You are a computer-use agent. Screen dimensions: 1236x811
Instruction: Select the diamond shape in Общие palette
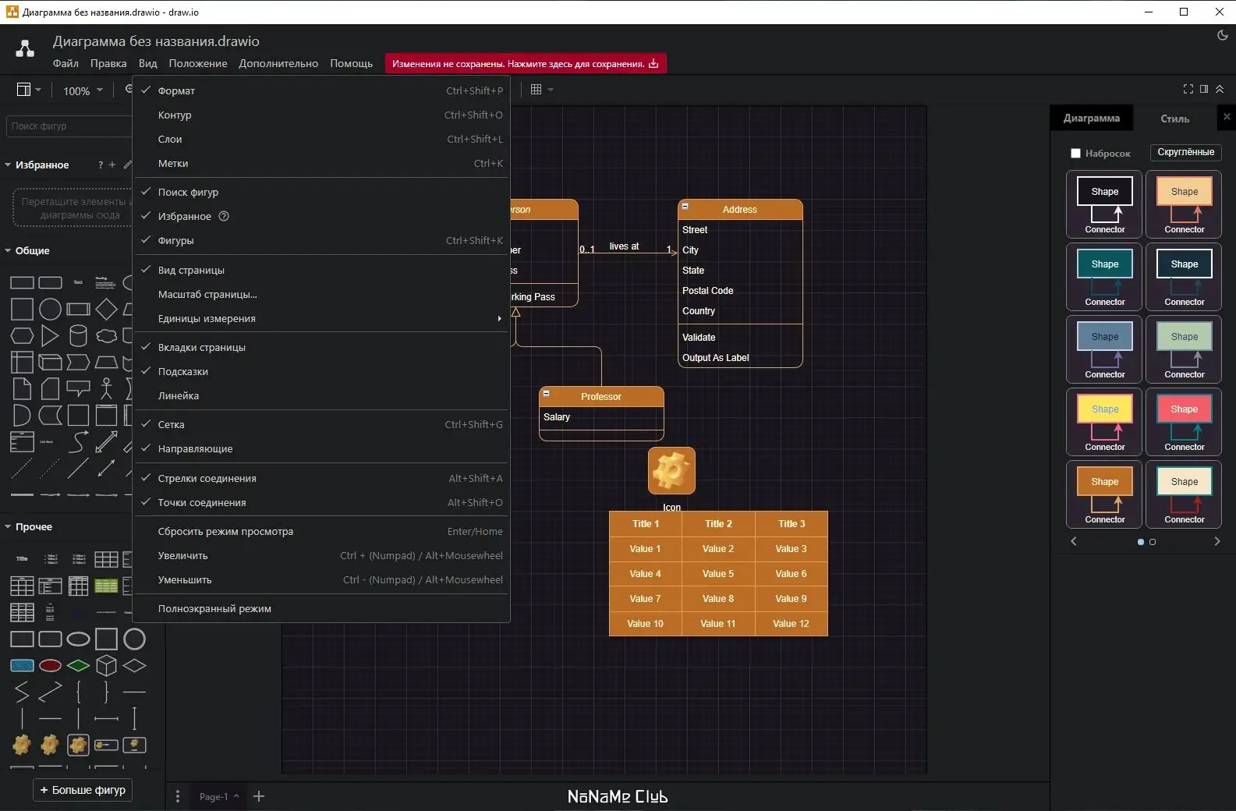point(106,309)
